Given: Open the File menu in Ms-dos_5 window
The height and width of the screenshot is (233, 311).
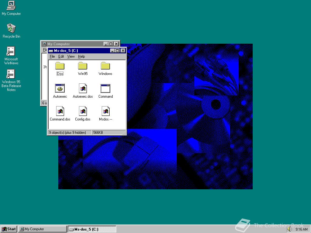Looking at the screenshot, I should click(52, 56).
